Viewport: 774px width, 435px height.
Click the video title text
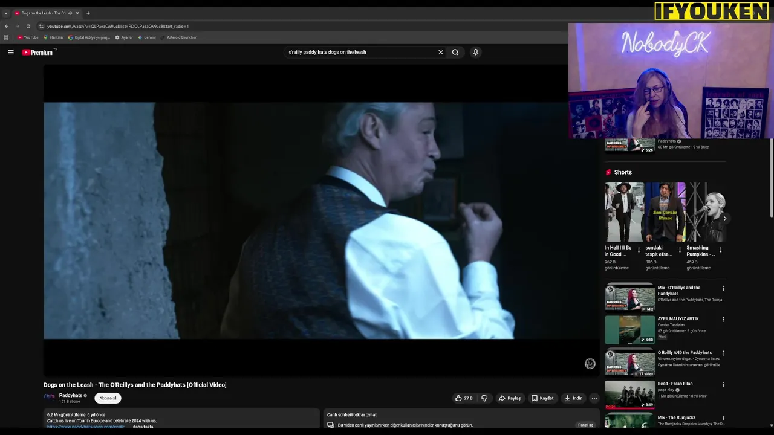[135, 385]
